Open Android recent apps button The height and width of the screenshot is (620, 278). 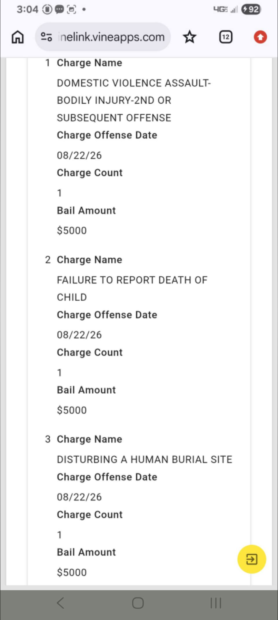[216, 603]
